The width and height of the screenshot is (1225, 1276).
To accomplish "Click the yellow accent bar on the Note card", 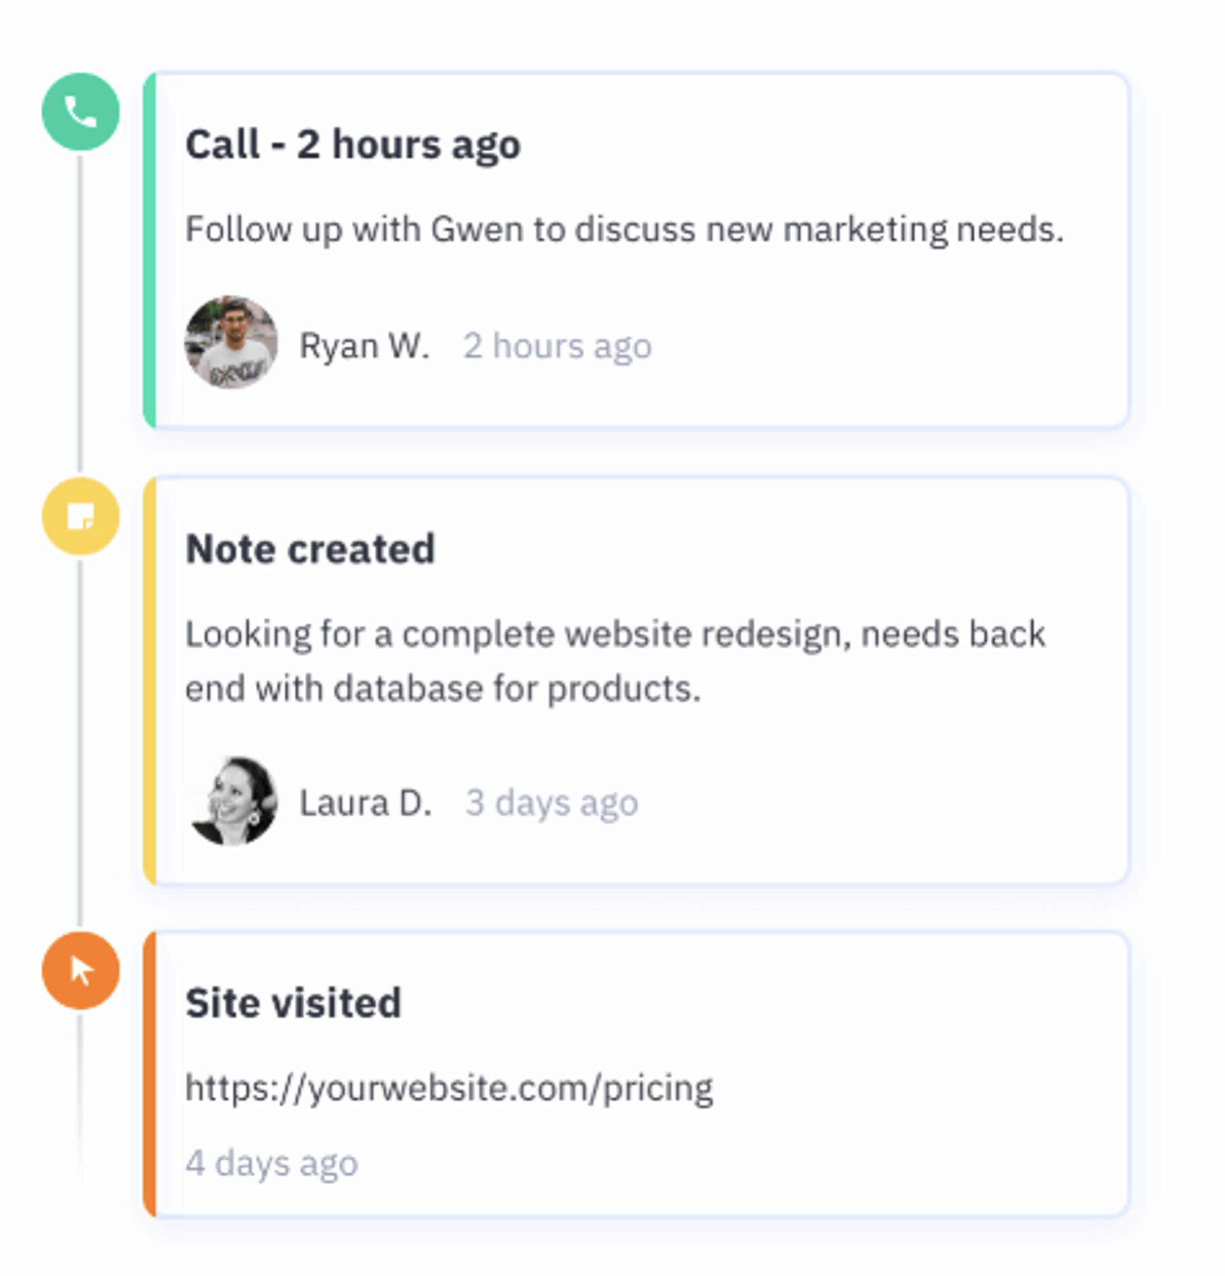I will [x=150, y=680].
